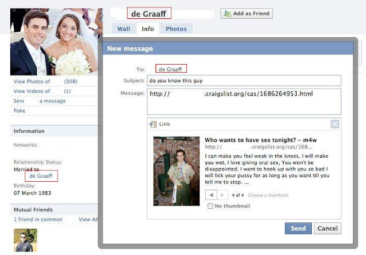Go to previous thumbnail arrow
366x255 pixels.
211,195
